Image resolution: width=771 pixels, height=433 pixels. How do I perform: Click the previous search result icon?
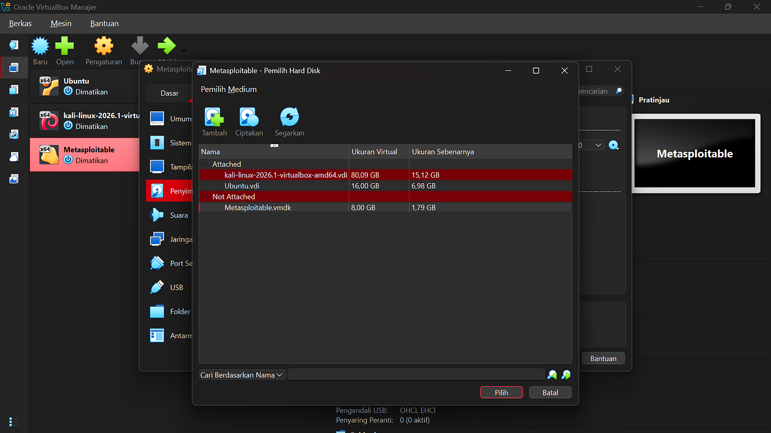[552, 375]
